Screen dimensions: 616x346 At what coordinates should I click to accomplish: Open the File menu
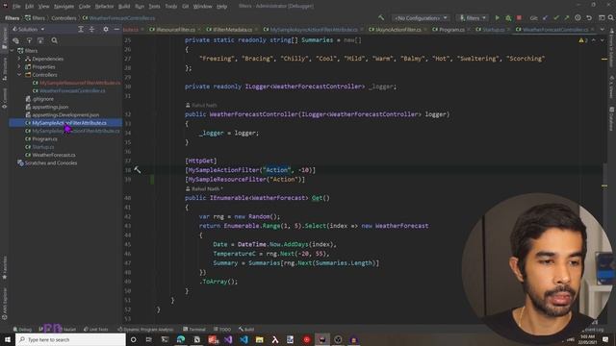16,7
